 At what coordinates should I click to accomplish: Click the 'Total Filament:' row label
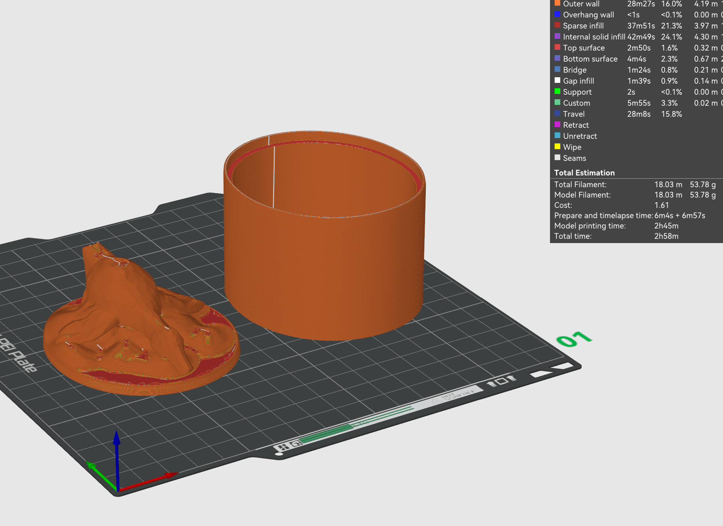[x=580, y=185]
